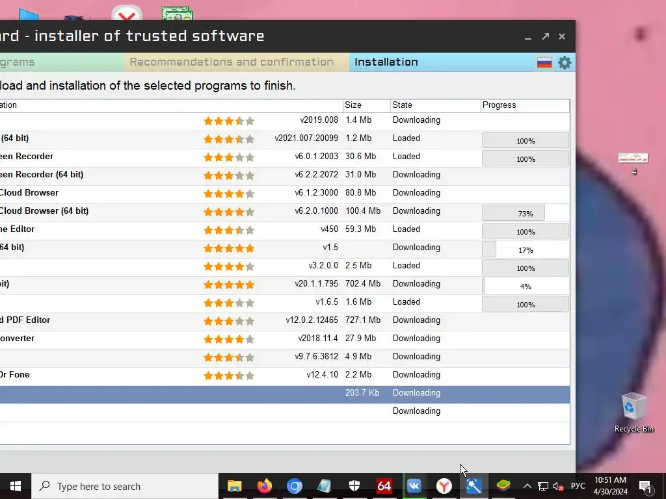Open Yandex Browser from taskbar
Viewport: 666px width, 499px height.
click(444, 486)
